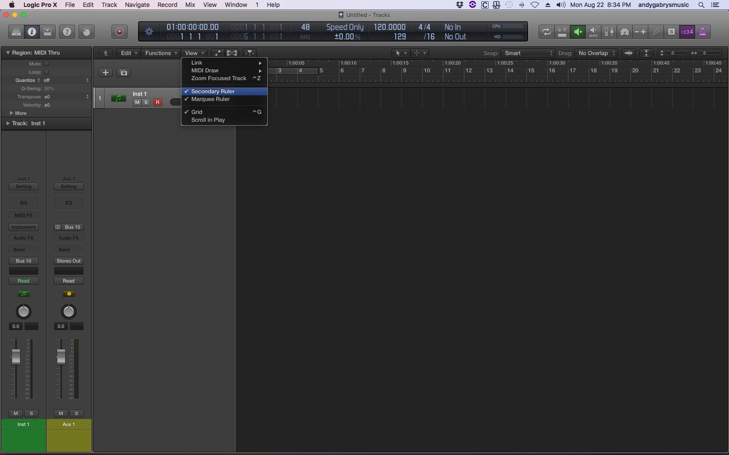Open the Mixer sliders icon
This screenshot has width=729, height=455.
[x=609, y=32]
